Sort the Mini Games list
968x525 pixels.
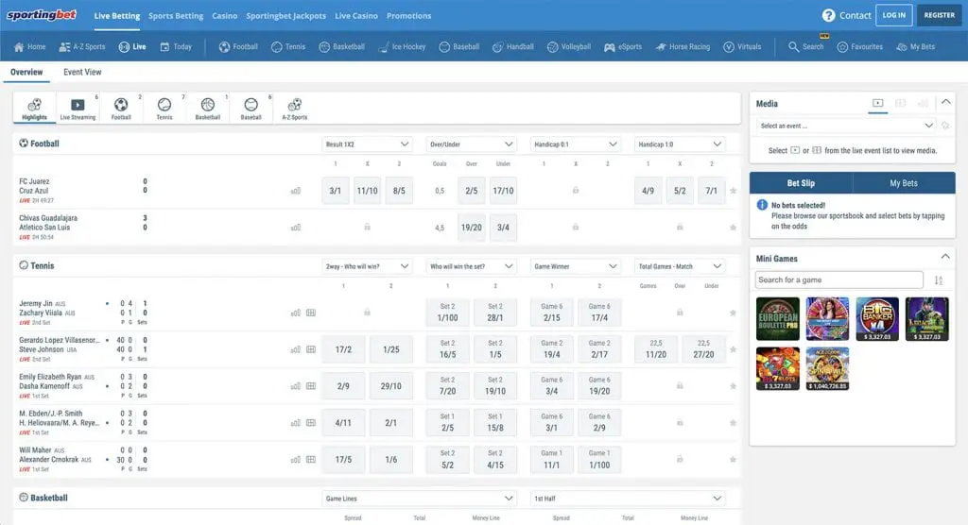pos(939,280)
